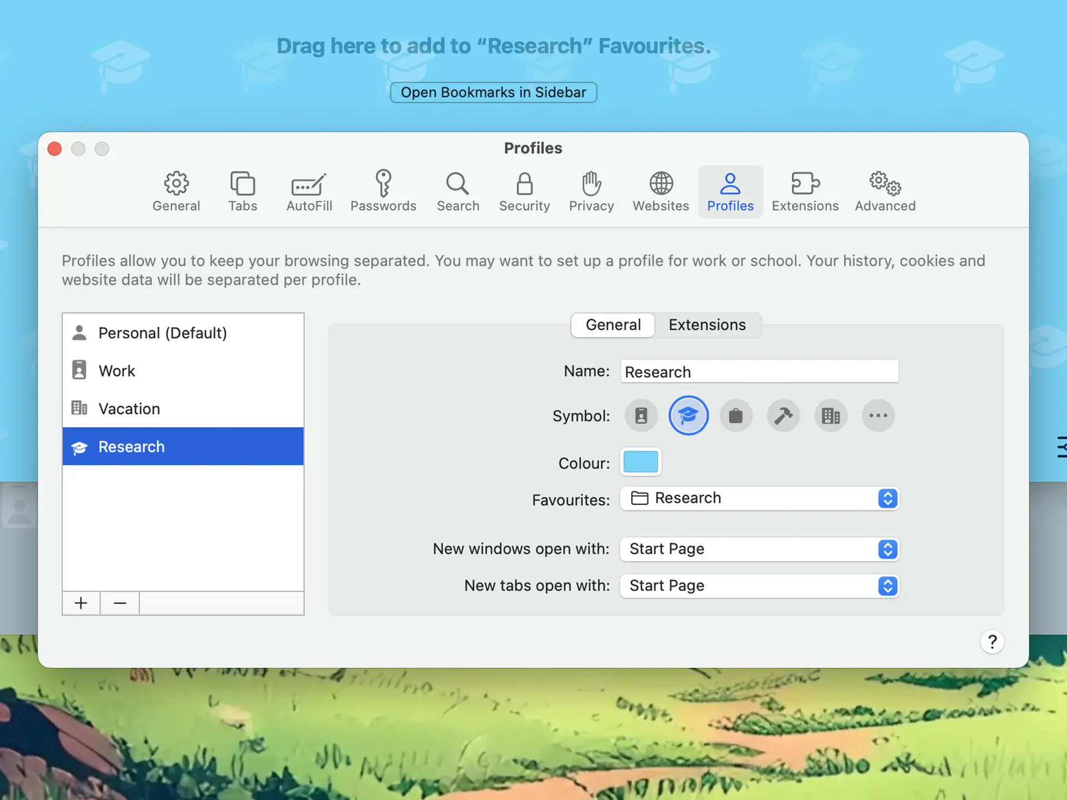The height and width of the screenshot is (800, 1067).
Task: Open the Privacy settings pane
Action: (x=591, y=192)
